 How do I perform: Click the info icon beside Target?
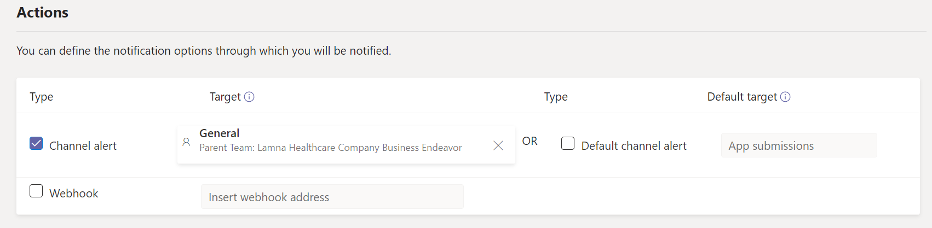(x=249, y=97)
